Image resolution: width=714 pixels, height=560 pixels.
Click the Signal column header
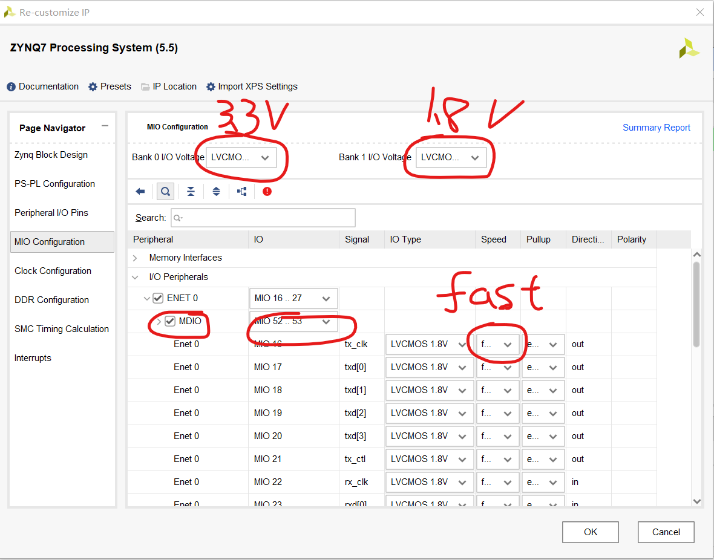point(362,239)
